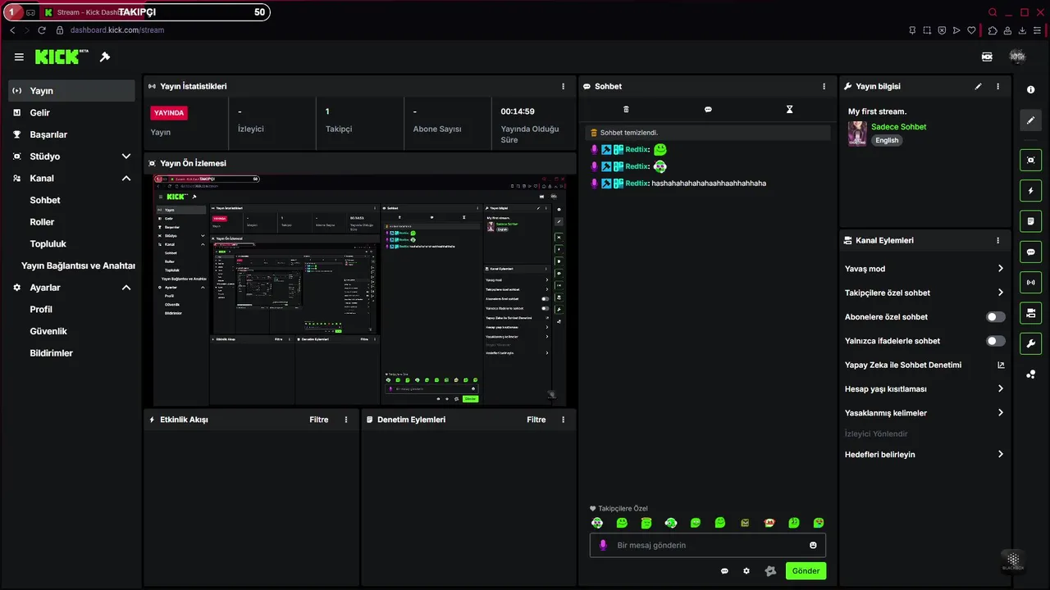Click the green Gönder send button
1050x590 pixels.
806,571
